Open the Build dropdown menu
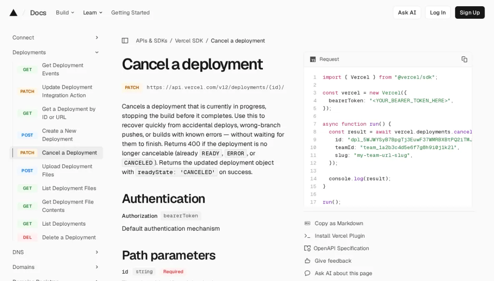This screenshot has width=500, height=281. (65, 12)
